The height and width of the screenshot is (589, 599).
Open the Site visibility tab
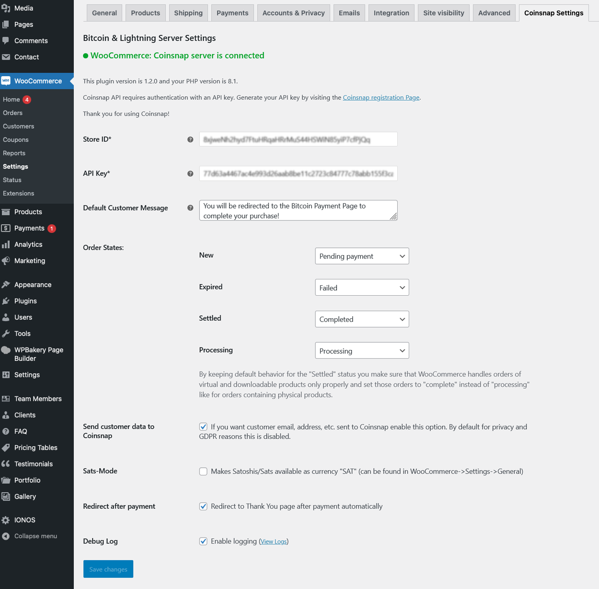pos(444,13)
